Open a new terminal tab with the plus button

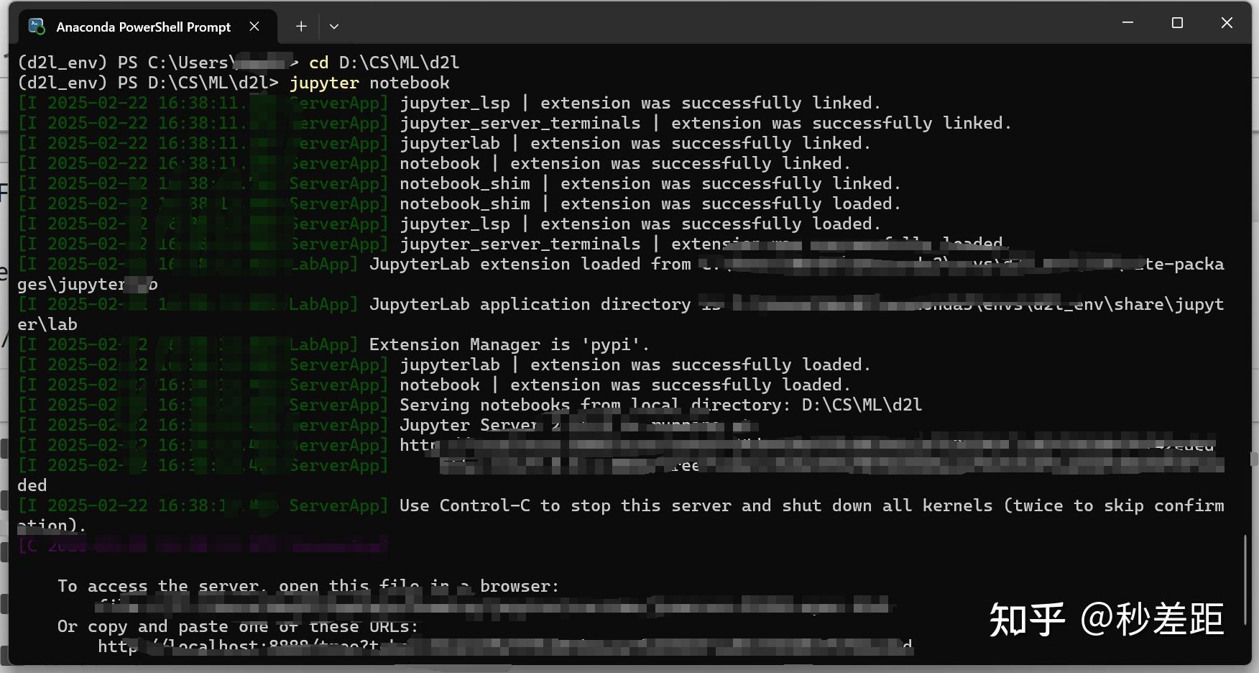click(300, 26)
